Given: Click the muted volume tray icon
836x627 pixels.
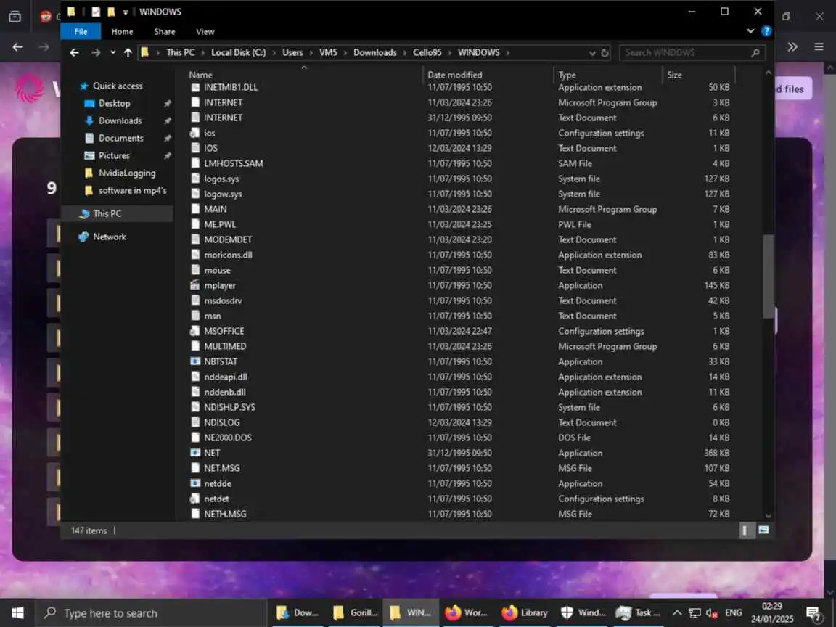Looking at the screenshot, I should (712, 613).
